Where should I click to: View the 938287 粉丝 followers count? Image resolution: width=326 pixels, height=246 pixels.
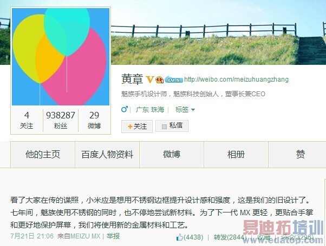(61, 121)
